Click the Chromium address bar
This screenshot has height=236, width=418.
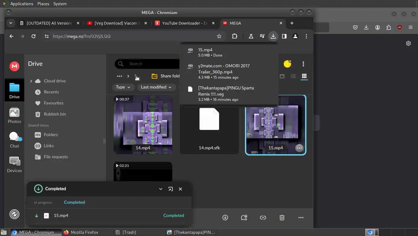(132, 36)
